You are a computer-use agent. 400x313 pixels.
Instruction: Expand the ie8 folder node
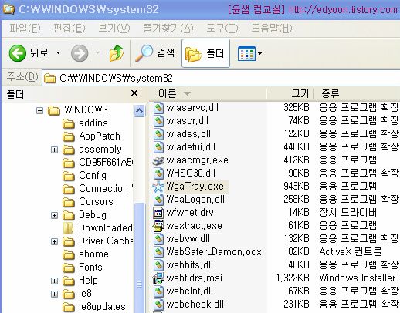point(54,294)
